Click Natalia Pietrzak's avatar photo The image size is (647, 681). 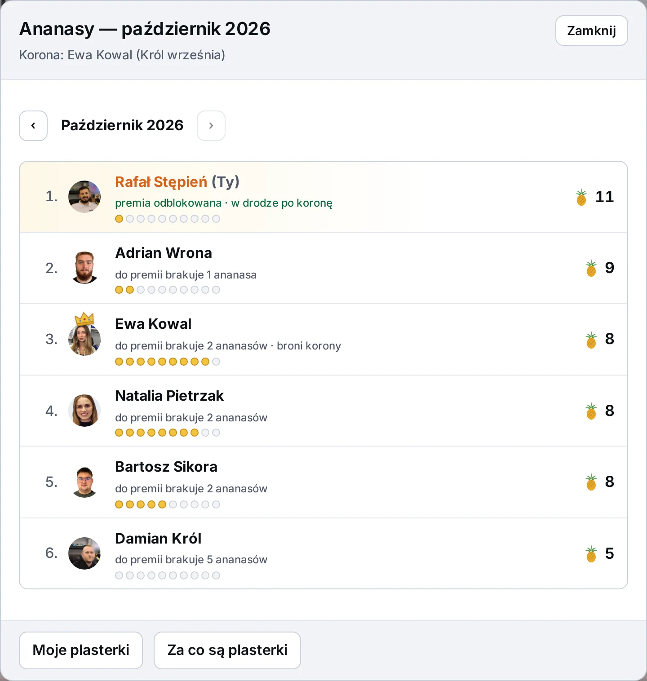[x=84, y=411]
